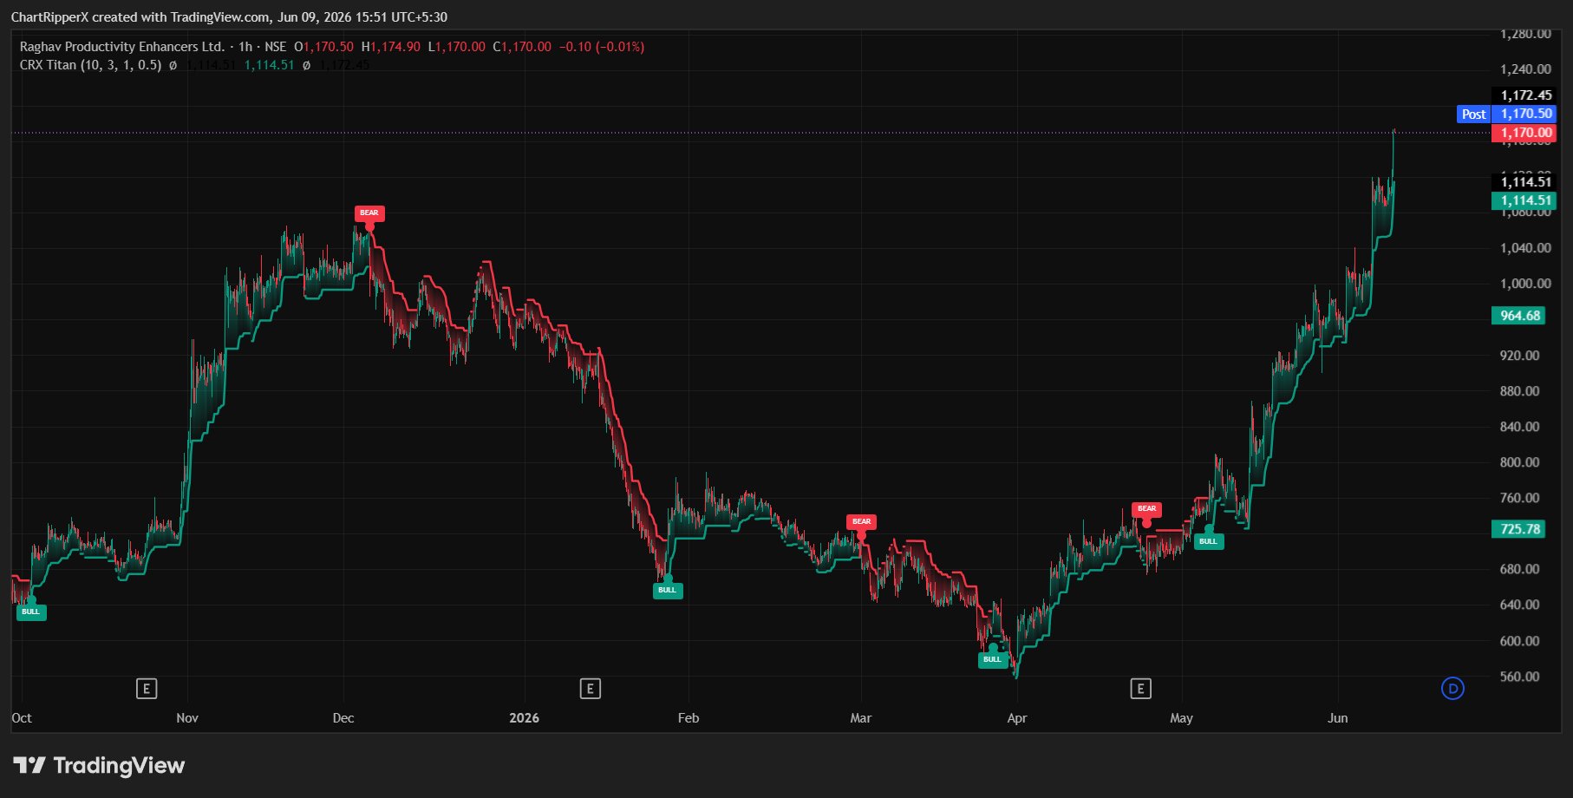Click the 1,040.00 price scale label
Screen dimensions: 1573x798
click(1525, 248)
